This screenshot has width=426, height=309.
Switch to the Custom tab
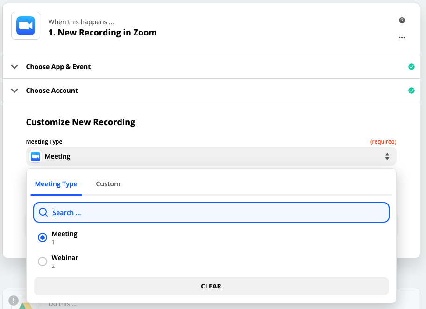108,184
